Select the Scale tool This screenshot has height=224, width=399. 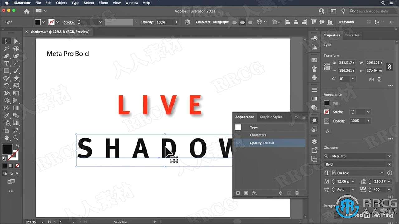click(x=16, y=86)
